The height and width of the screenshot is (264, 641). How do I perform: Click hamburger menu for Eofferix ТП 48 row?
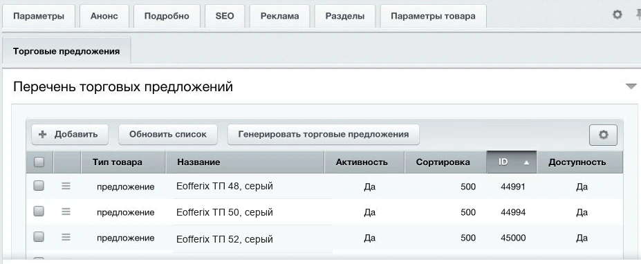(66, 186)
